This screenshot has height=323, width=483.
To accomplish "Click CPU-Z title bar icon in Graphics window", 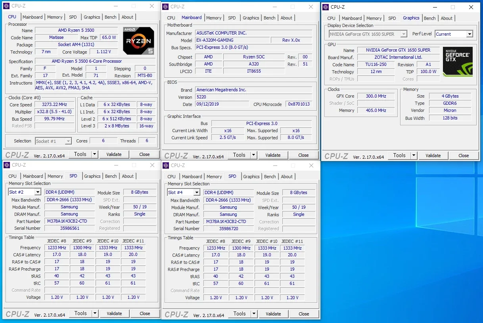I will (x=326, y=7).
